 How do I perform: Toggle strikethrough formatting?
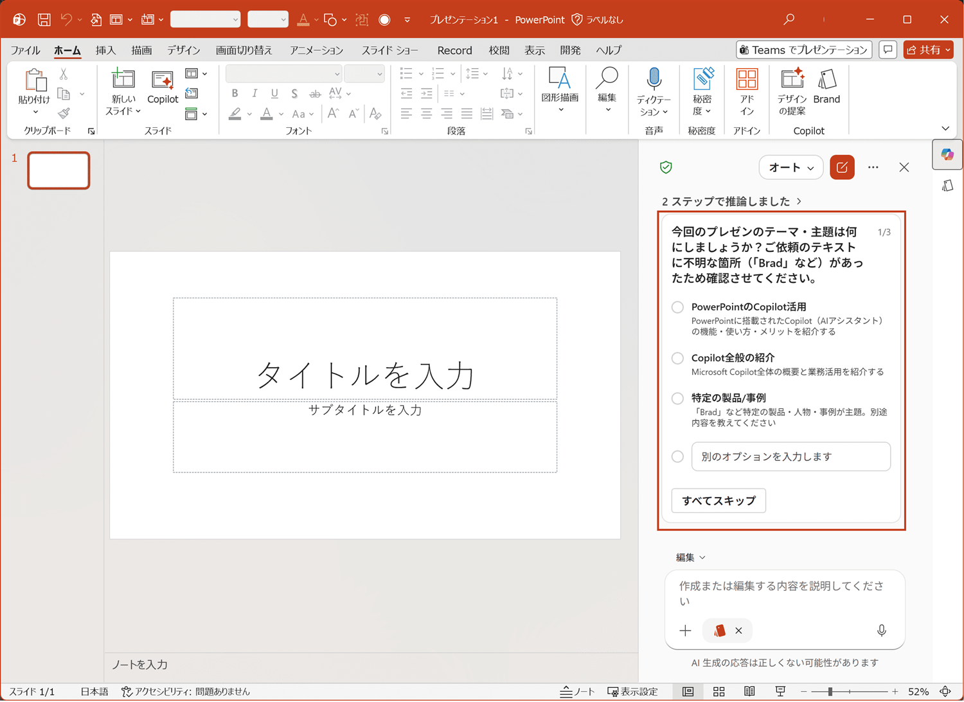(314, 94)
